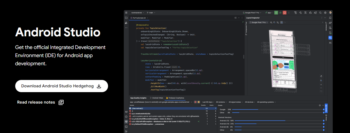Image resolution: width=350 pixels, height=133 pixels.
Task: Click the red Stop button
Action: point(285,12)
